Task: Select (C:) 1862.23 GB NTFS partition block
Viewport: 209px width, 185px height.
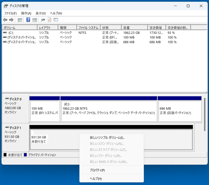Action: click(x=109, y=109)
